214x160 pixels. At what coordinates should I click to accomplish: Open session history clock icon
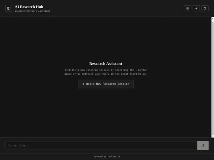pyautogui.click(x=205, y=9)
